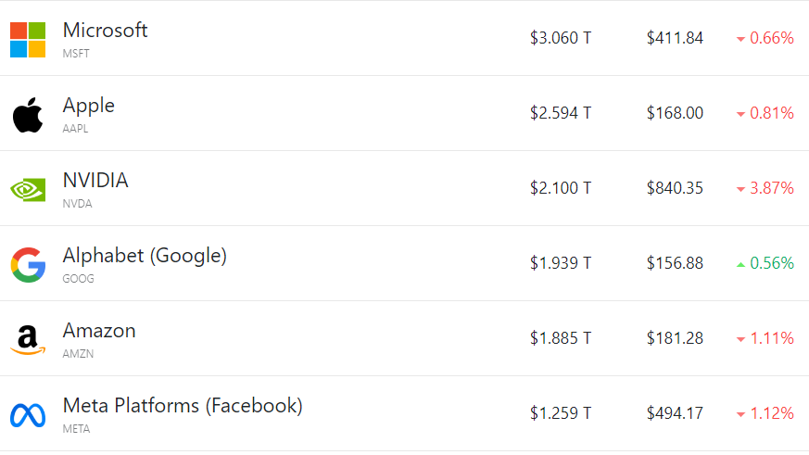809x455 pixels.
Task: Click the red down arrow beside 3.87%
Action: [740, 189]
